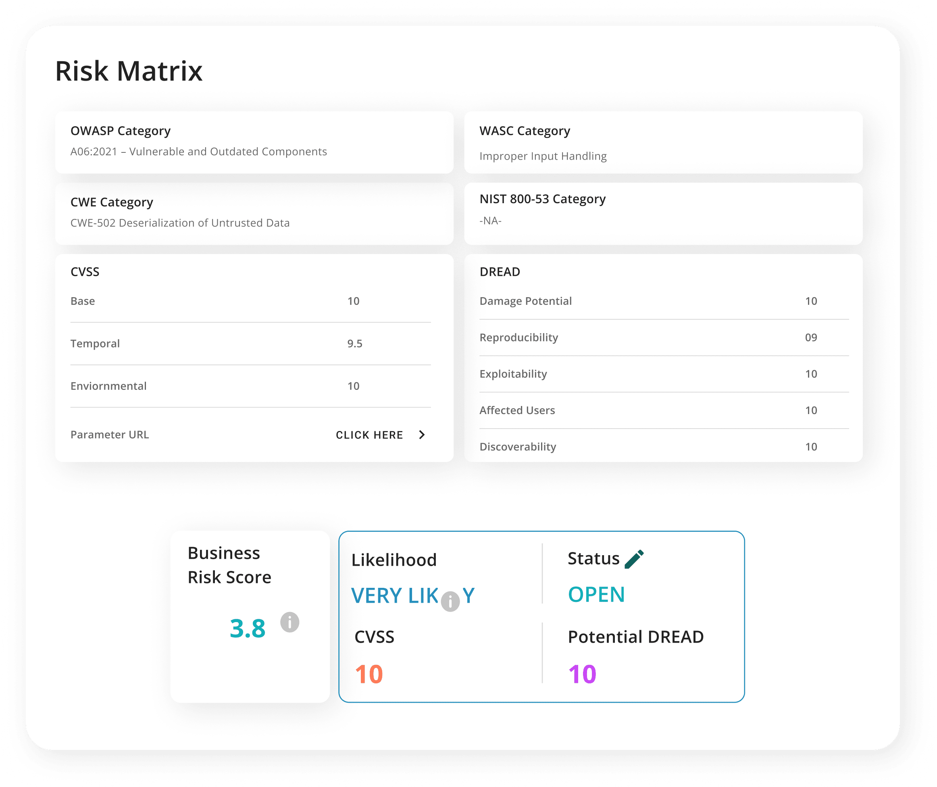Open the CLICK HERE Parameter URL link
The height and width of the screenshot is (787, 937).
[x=369, y=435]
